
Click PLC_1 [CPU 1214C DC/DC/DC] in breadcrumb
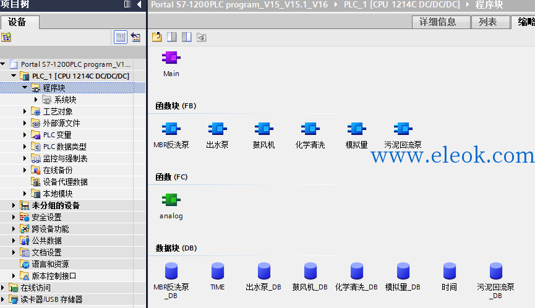[x=401, y=4]
